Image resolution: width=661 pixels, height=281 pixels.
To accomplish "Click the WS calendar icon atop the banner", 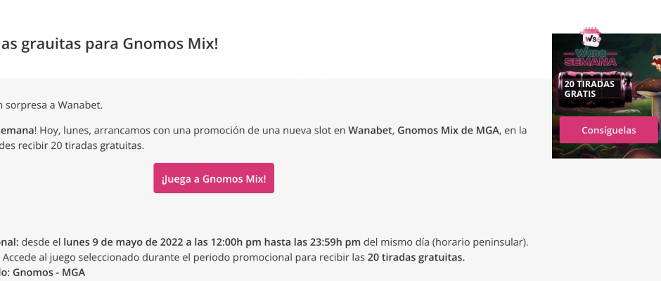I will click(x=591, y=37).
